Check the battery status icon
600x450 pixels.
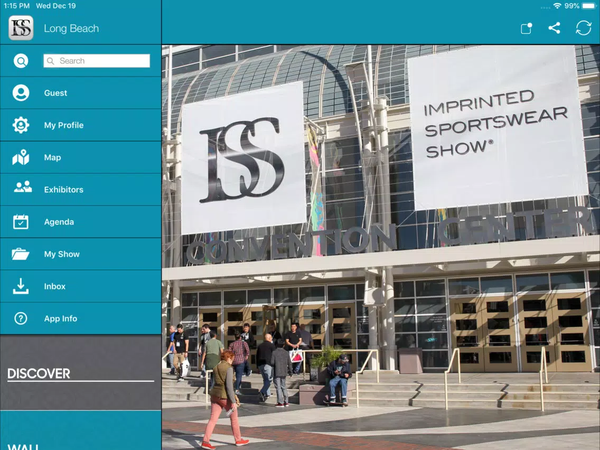[589, 6]
